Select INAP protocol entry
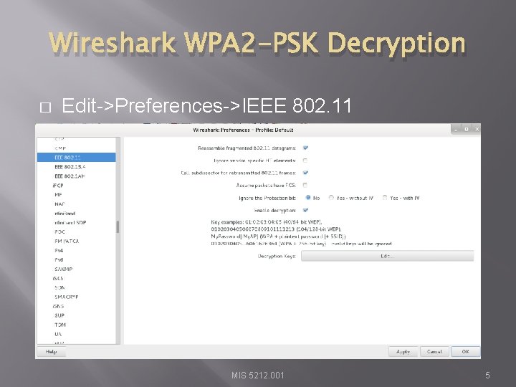Viewport: 516px width, 387px height. (x=77, y=204)
